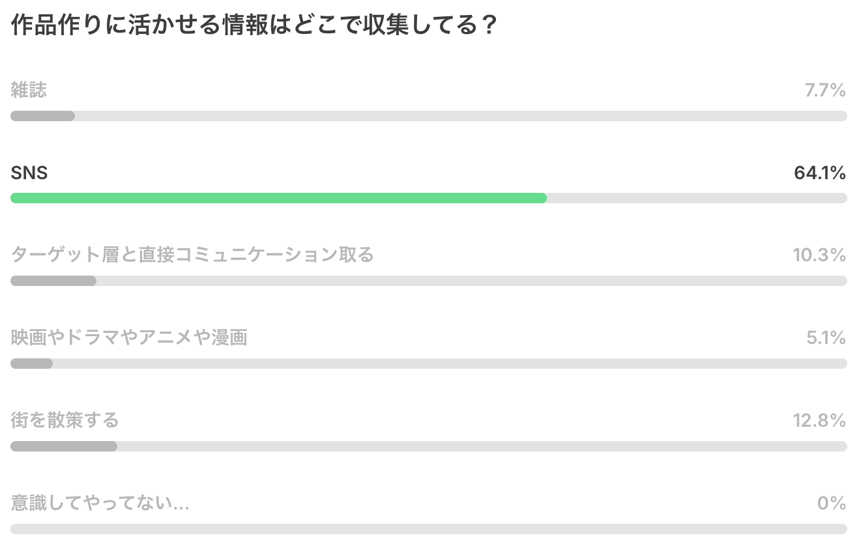Click the filled gray bar under 雑誌
859x559 pixels.
42,116
